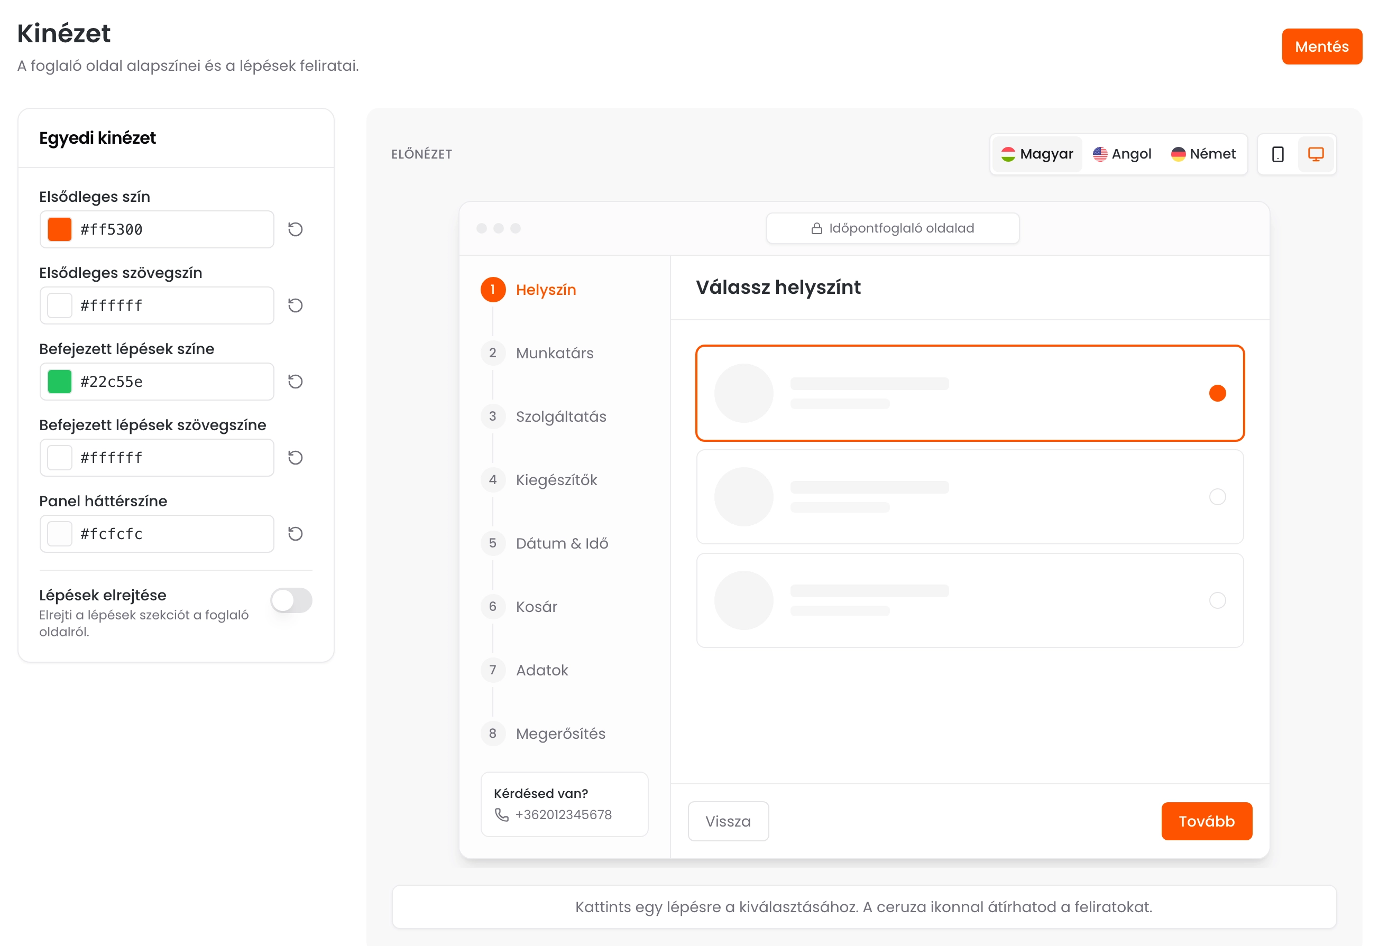
Task: Click the Időpontfoglaló oldalad address bar
Action: coord(893,228)
